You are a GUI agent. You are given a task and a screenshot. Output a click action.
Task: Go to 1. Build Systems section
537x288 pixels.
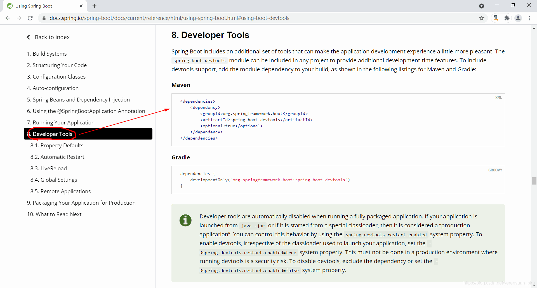point(47,54)
